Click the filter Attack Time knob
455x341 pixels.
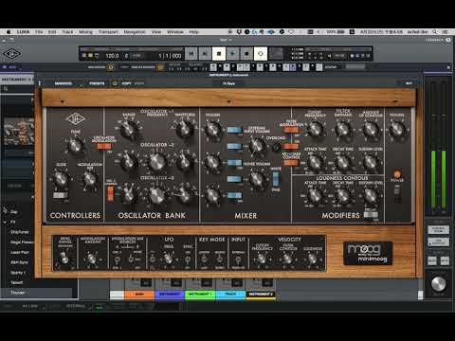tap(315, 163)
